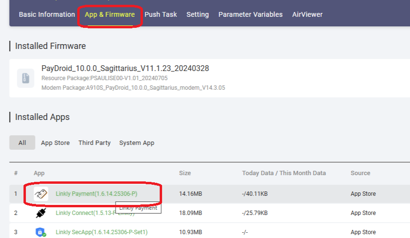Filter installed apps by System App

tap(137, 143)
